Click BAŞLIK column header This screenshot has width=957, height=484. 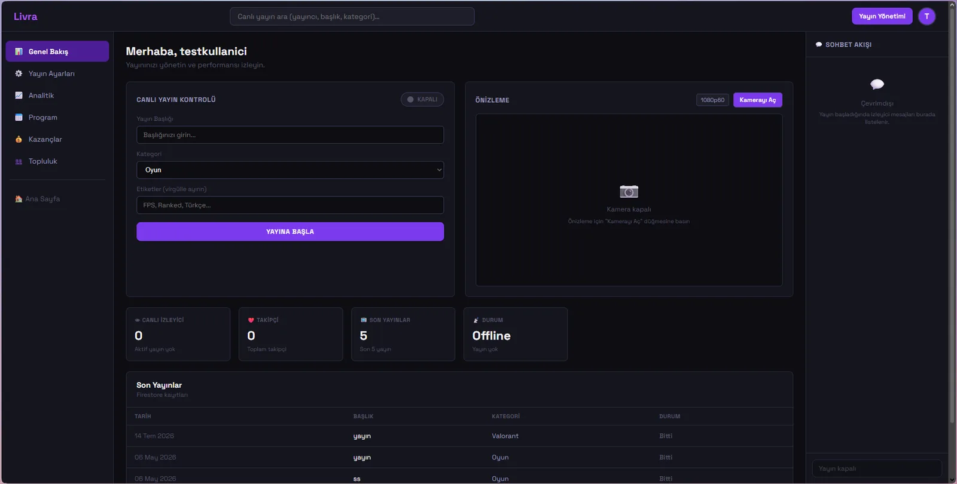click(363, 416)
